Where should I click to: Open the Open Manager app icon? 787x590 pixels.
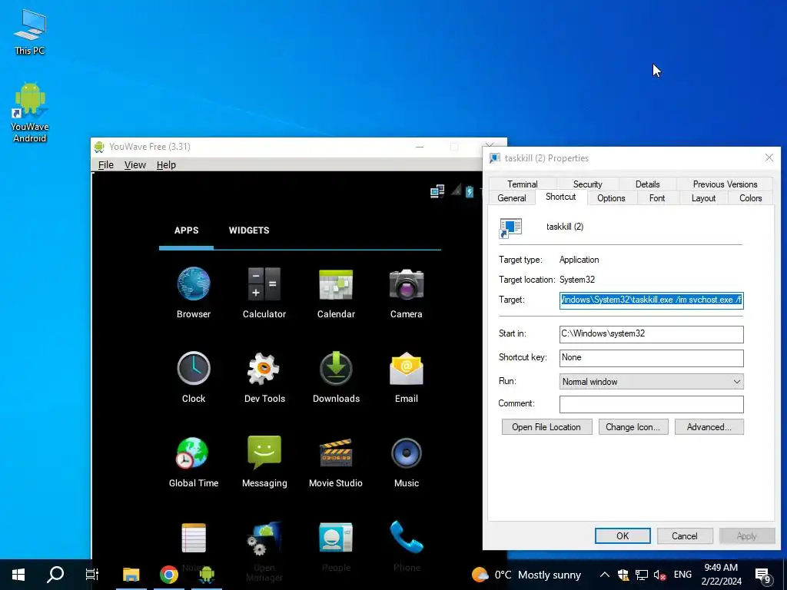(x=264, y=539)
